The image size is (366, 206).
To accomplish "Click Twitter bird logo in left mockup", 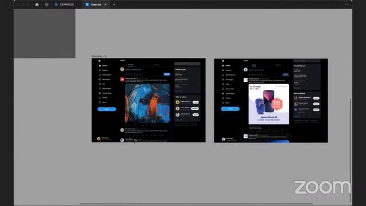I will (100, 61).
